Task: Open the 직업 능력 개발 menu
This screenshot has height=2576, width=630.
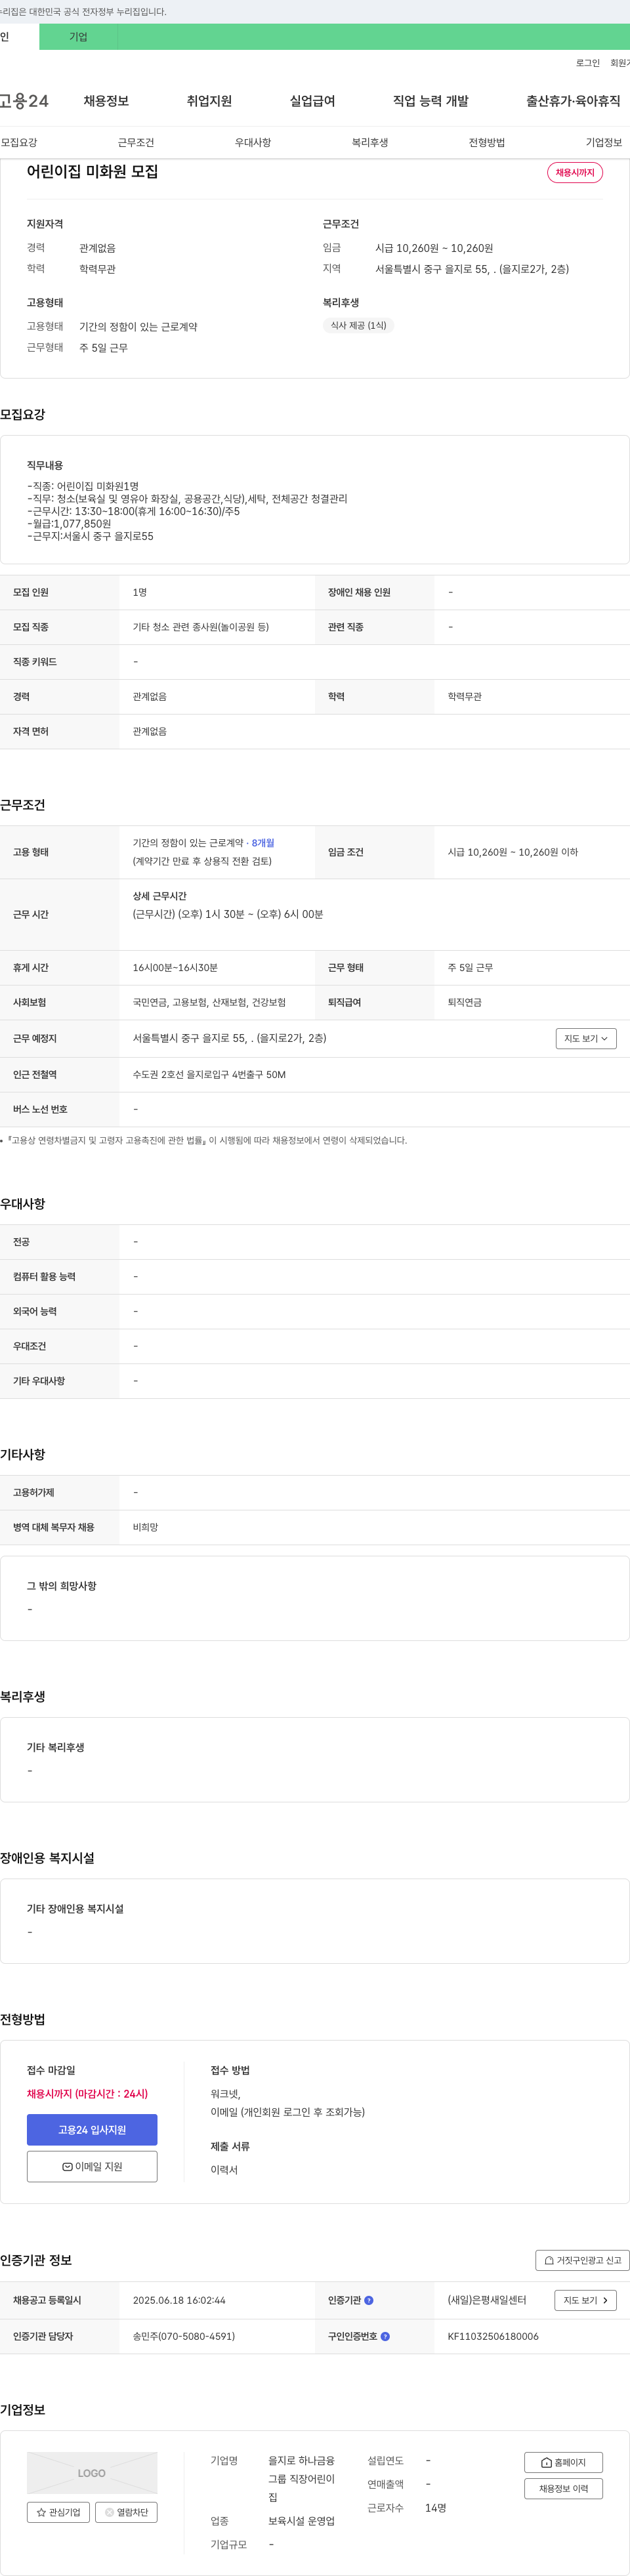Action: [430, 101]
